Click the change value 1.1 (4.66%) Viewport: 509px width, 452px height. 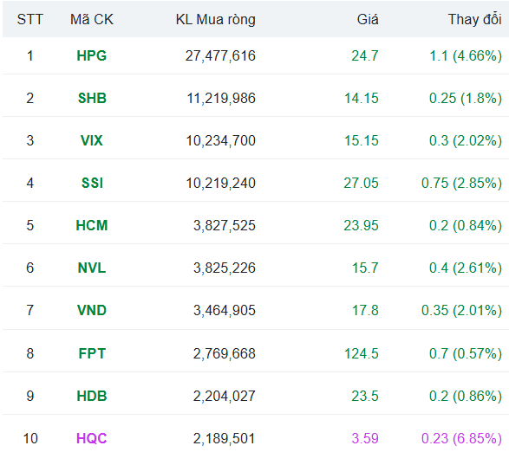pos(466,56)
